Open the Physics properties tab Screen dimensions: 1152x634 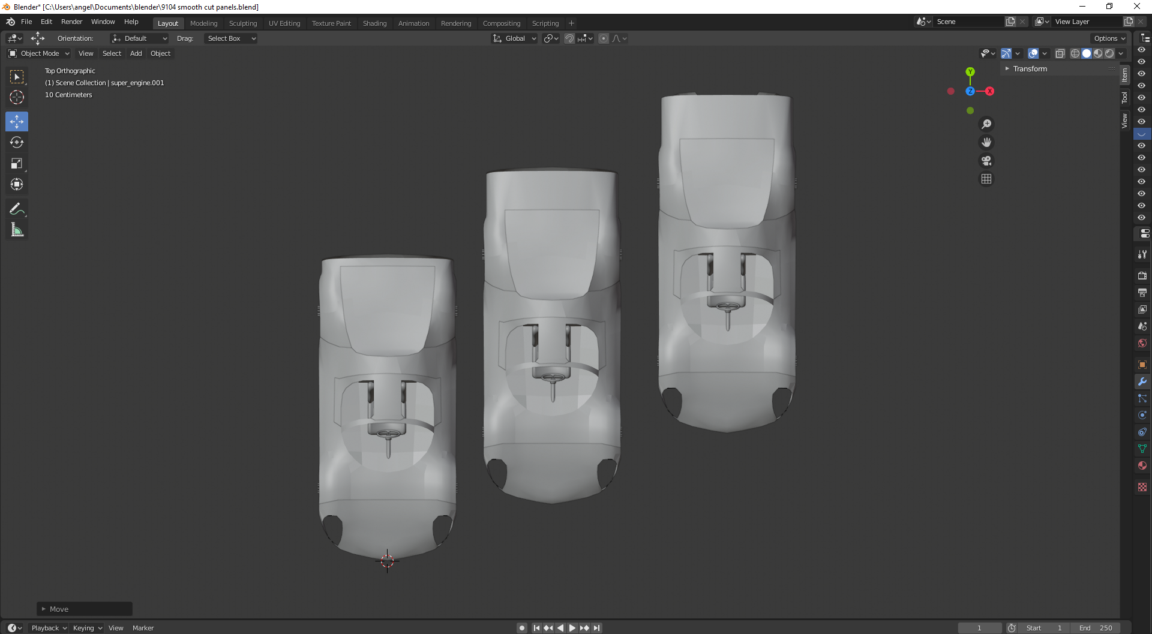pyautogui.click(x=1142, y=415)
